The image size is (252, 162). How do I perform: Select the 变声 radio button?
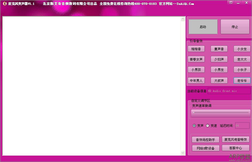(194, 126)
